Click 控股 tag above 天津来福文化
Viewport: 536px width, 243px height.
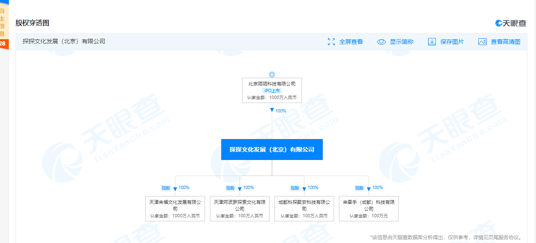(166, 188)
